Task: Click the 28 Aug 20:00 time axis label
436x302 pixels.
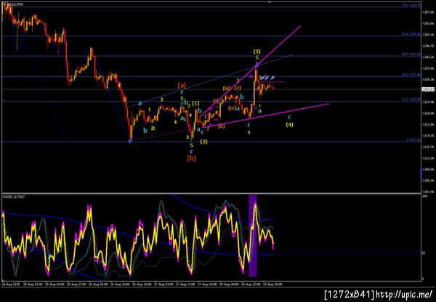Action: point(274,285)
